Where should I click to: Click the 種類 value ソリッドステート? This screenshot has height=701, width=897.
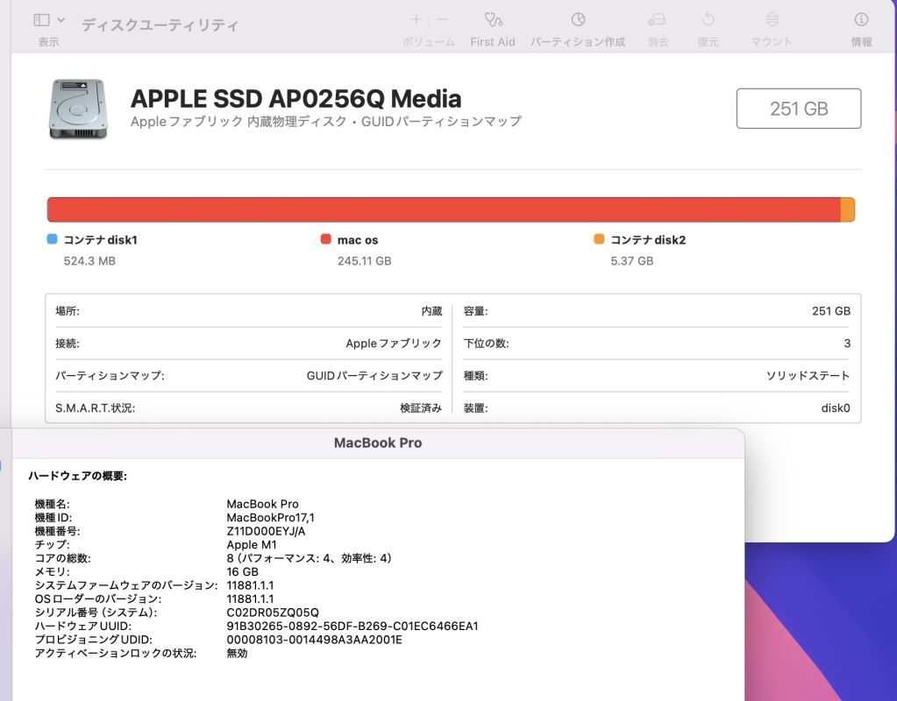[x=808, y=376]
